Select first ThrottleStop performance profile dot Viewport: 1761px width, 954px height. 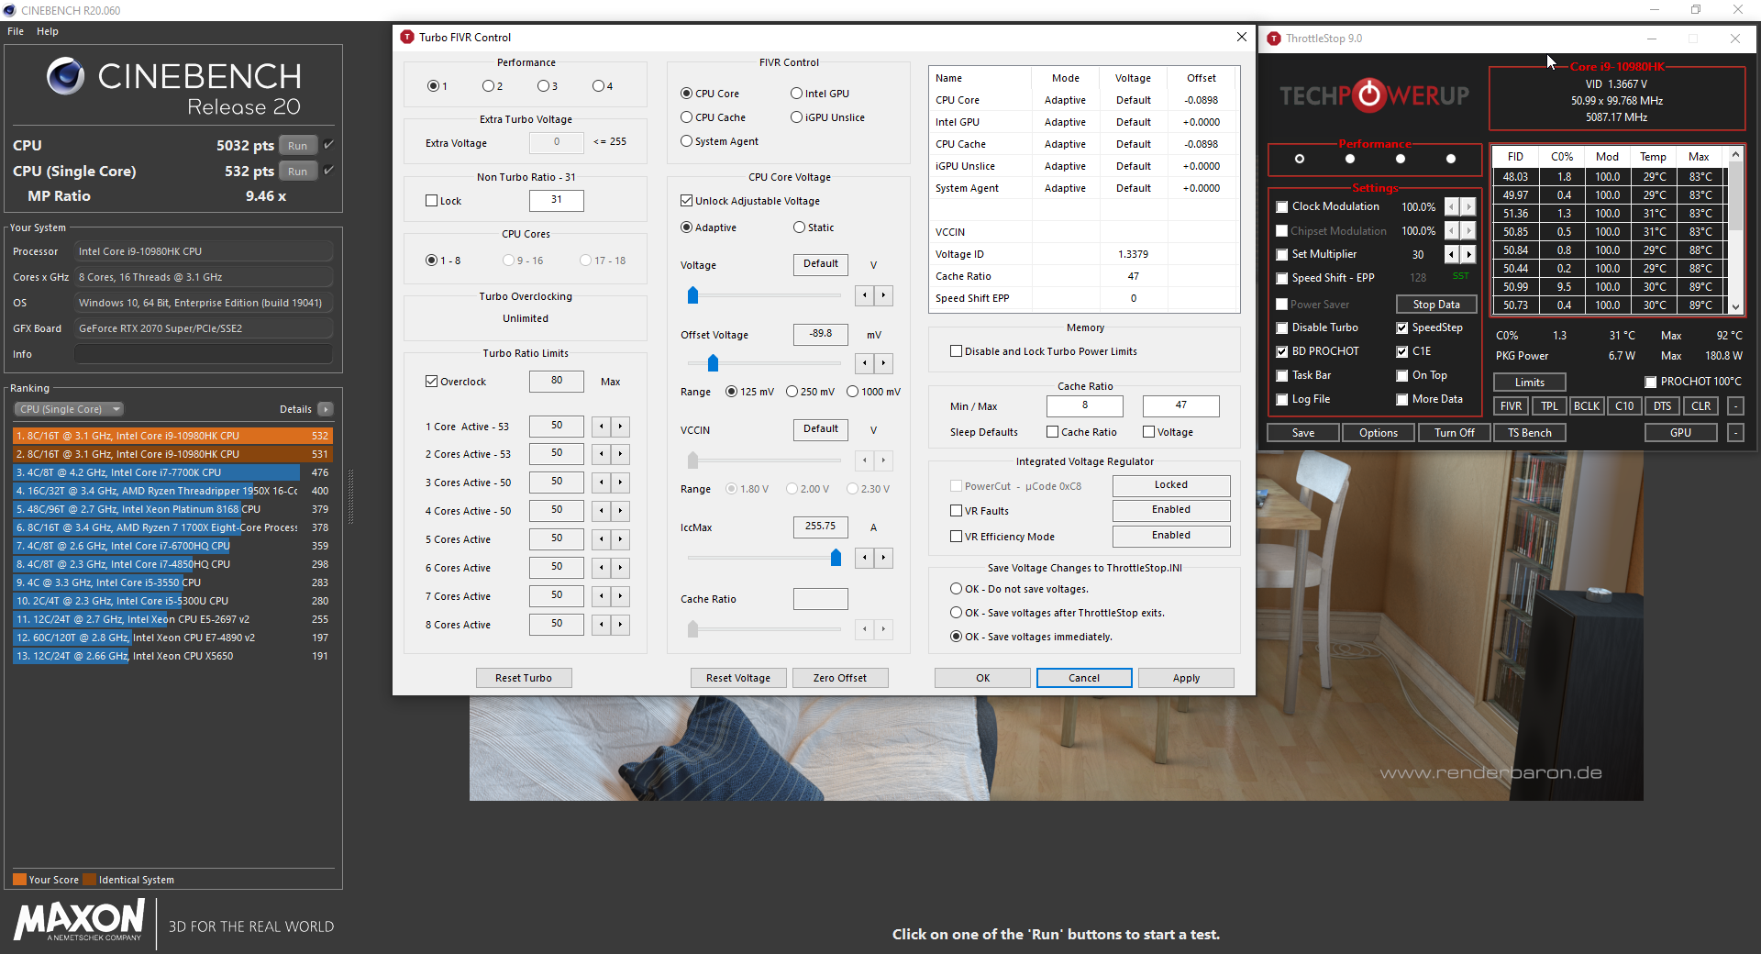[1300, 159]
